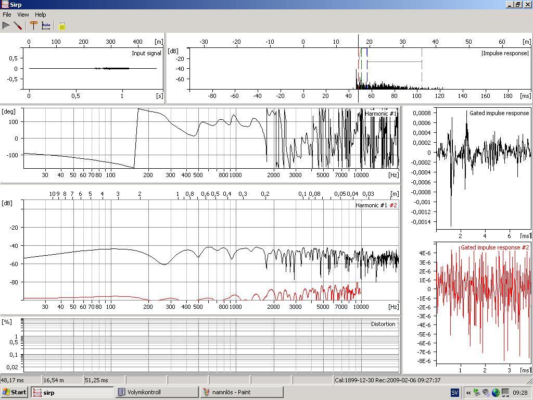Open the File menu

(7, 15)
